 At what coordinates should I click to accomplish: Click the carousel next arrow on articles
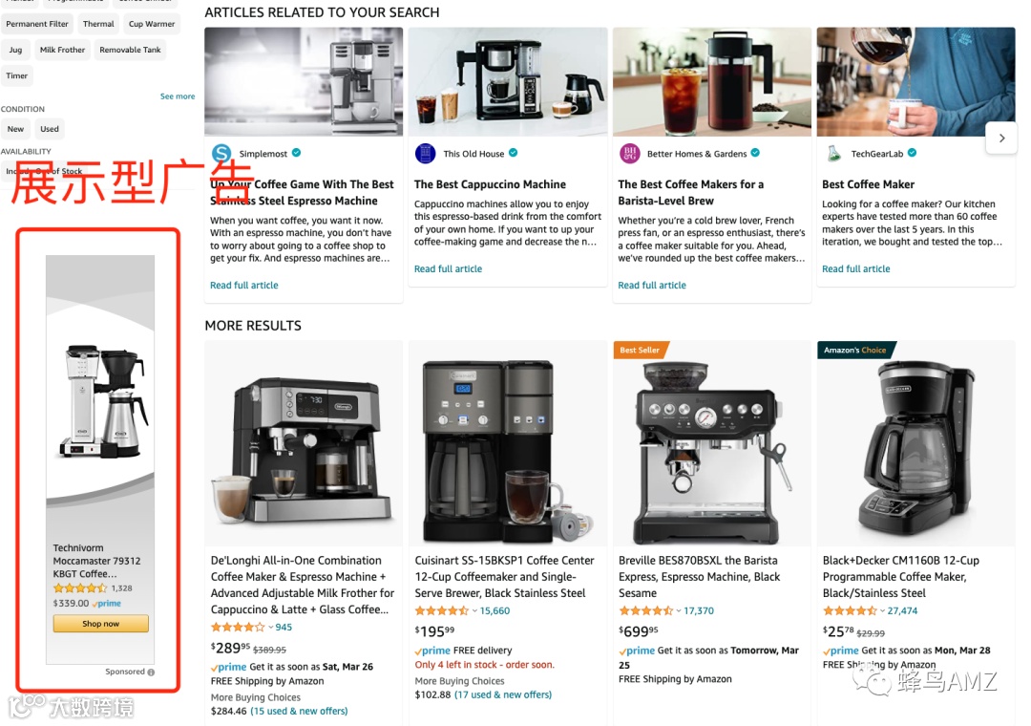(1001, 139)
